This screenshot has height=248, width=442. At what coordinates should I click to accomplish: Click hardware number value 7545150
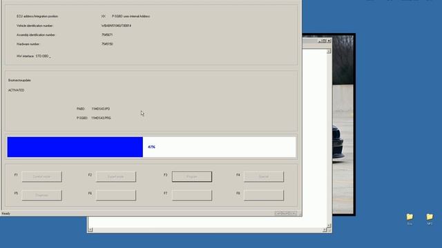107,44
